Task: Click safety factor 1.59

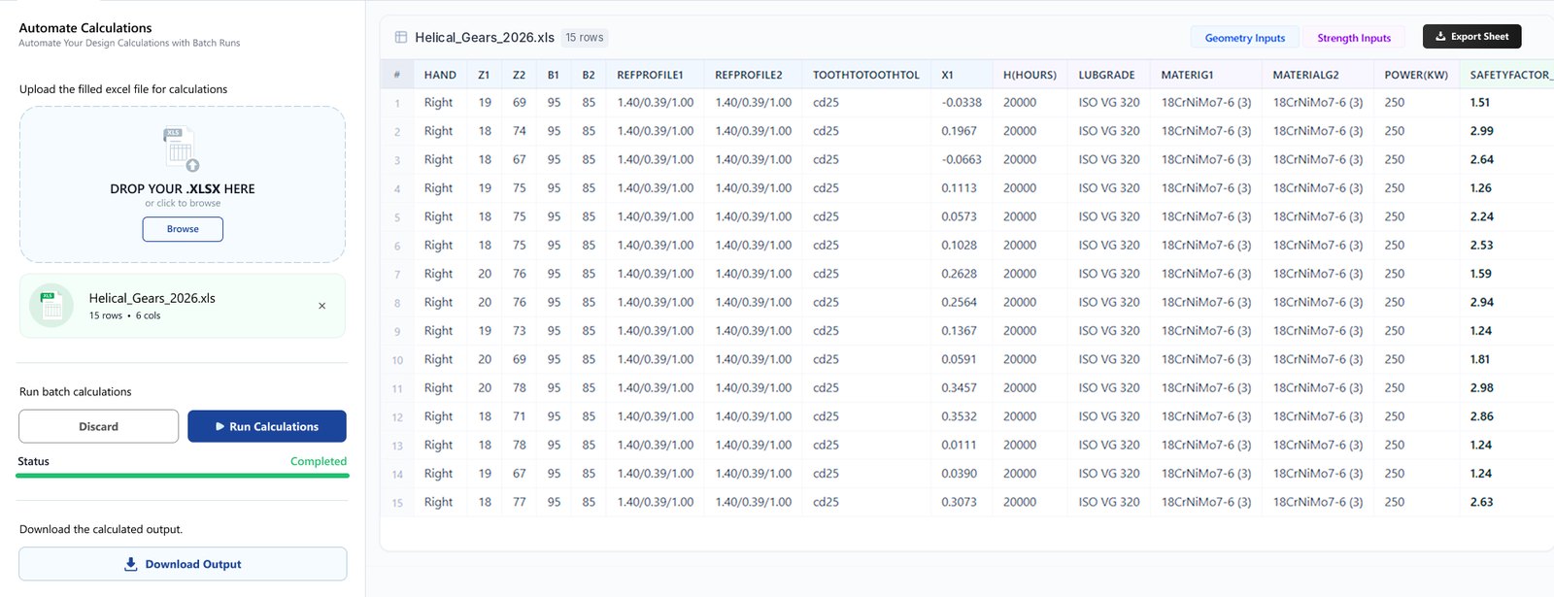Action: tap(1480, 274)
